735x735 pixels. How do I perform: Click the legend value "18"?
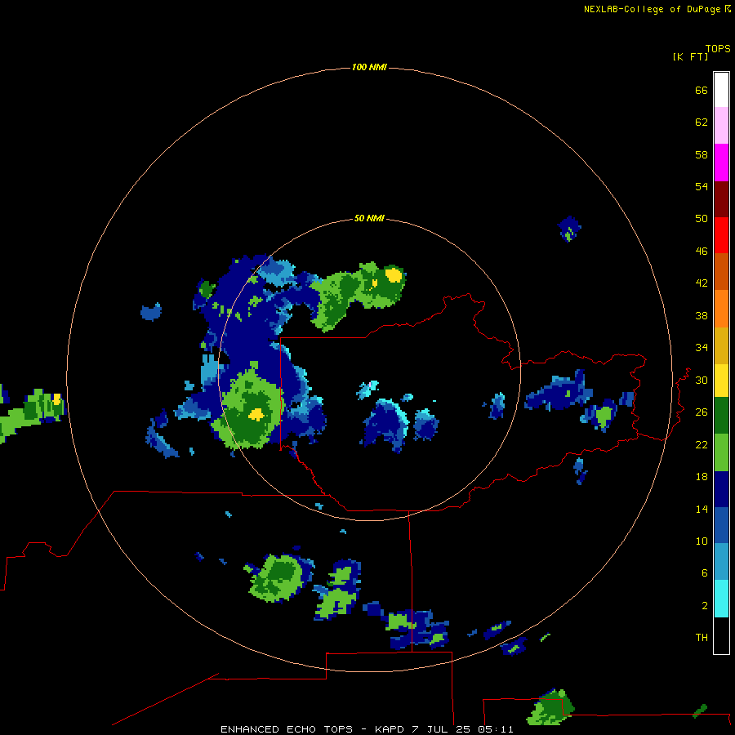pos(702,477)
